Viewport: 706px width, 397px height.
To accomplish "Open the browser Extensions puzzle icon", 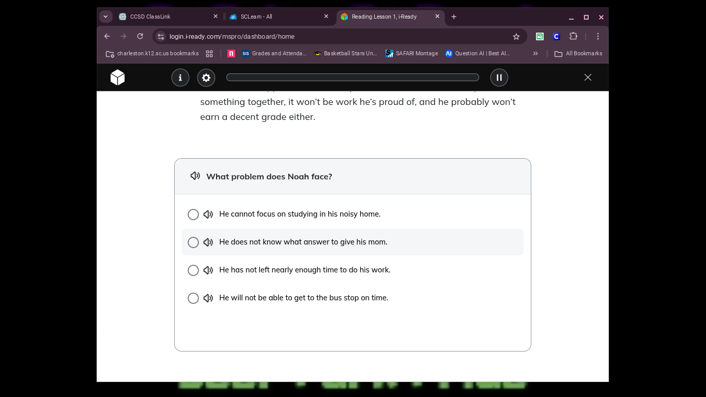I will pyautogui.click(x=573, y=36).
